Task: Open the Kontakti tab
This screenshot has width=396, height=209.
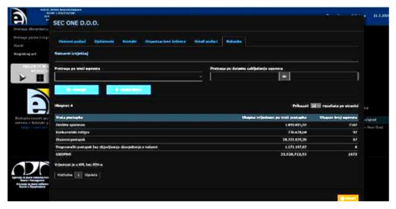Action: (130, 41)
